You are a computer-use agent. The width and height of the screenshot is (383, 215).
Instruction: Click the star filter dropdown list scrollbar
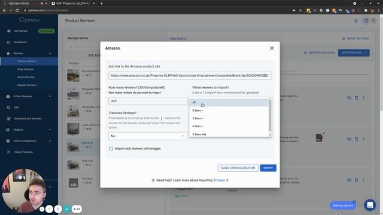click(270, 115)
